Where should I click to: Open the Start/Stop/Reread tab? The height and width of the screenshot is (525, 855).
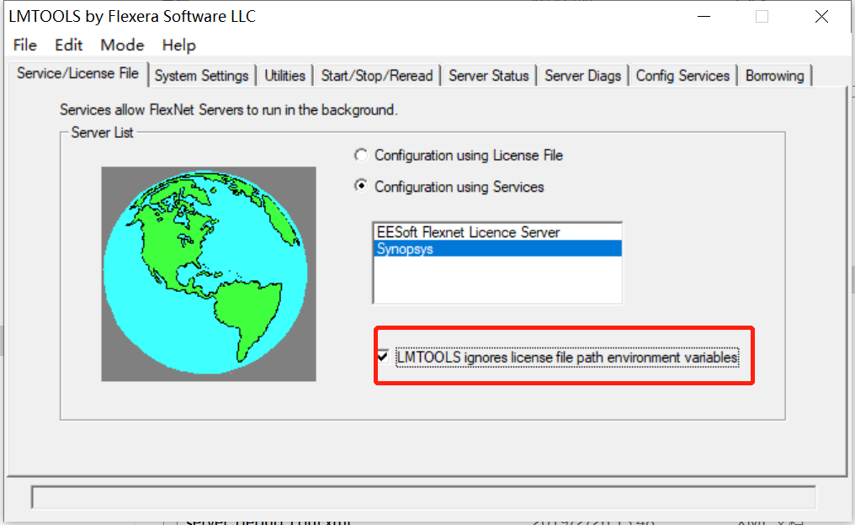(x=377, y=76)
